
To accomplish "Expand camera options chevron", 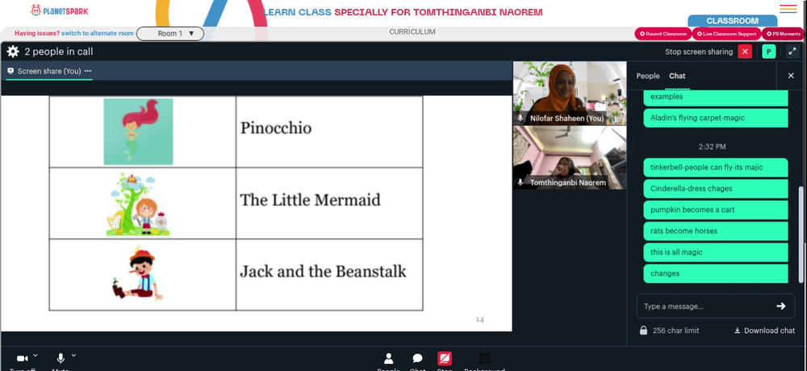I will (x=36, y=356).
